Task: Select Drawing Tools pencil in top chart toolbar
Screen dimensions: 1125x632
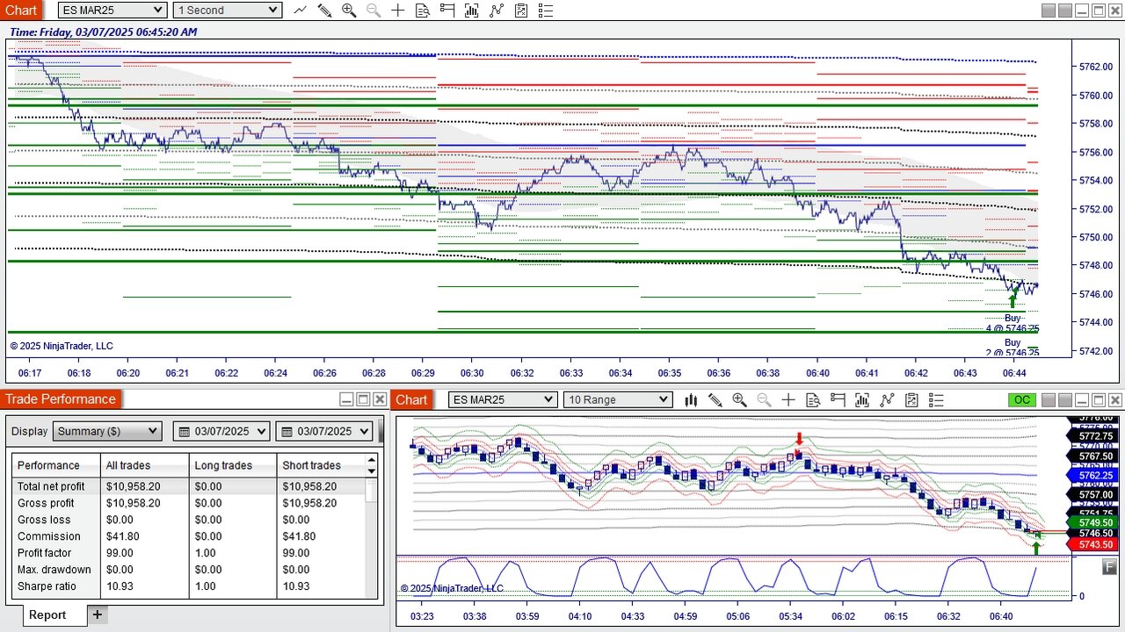Action: click(x=324, y=11)
